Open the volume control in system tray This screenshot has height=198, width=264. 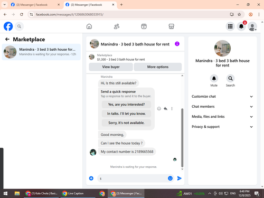(221, 194)
